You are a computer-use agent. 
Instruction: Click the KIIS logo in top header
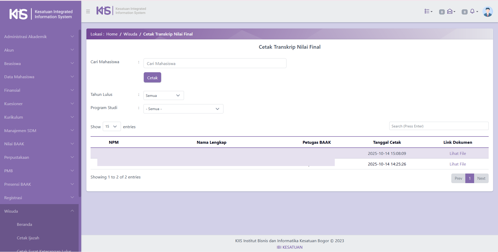coord(104,11)
